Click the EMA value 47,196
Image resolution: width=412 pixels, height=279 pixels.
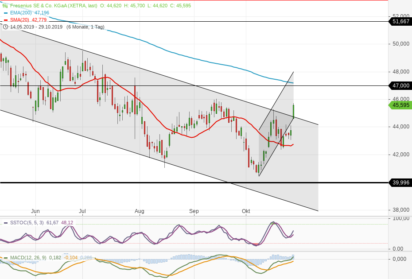click(42, 12)
